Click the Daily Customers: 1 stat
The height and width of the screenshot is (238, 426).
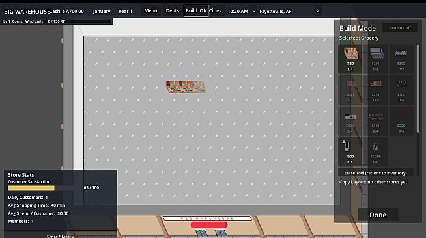tap(28, 197)
